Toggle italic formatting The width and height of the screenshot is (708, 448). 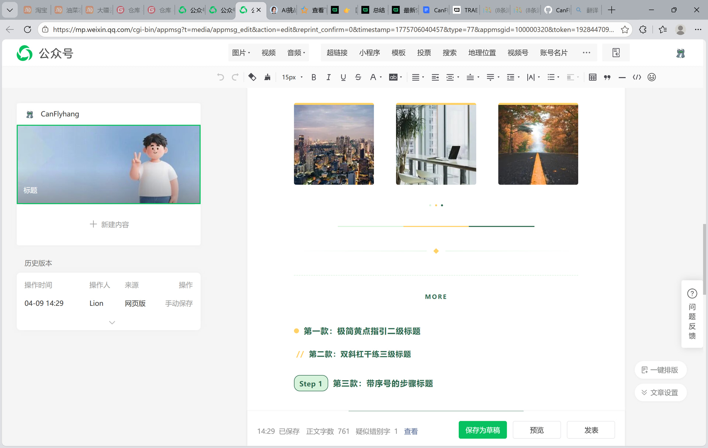(x=328, y=77)
